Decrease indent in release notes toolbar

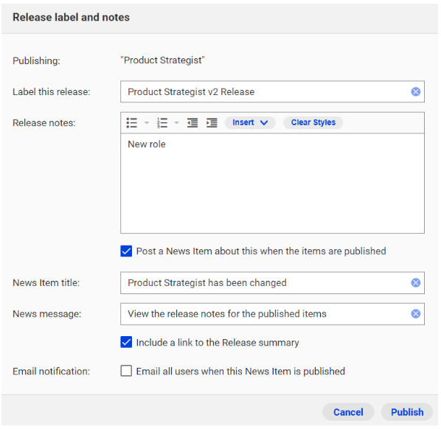[192, 123]
